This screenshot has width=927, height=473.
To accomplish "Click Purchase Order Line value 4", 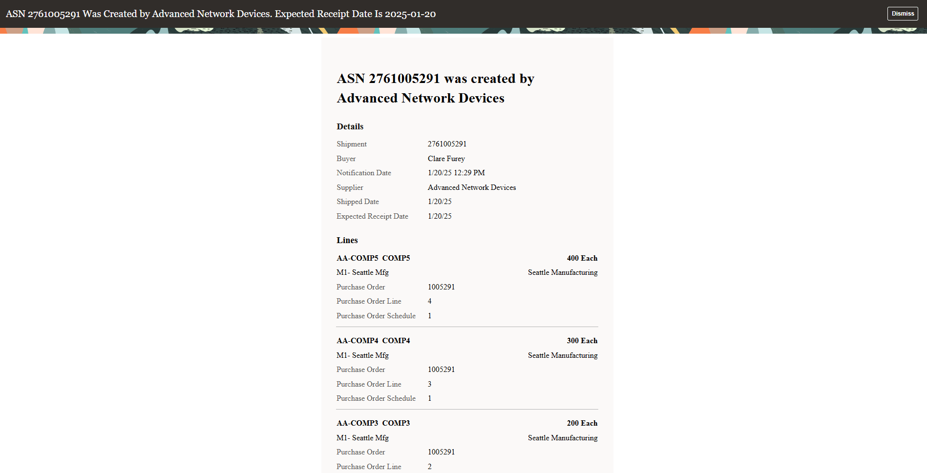I will click(x=429, y=301).
